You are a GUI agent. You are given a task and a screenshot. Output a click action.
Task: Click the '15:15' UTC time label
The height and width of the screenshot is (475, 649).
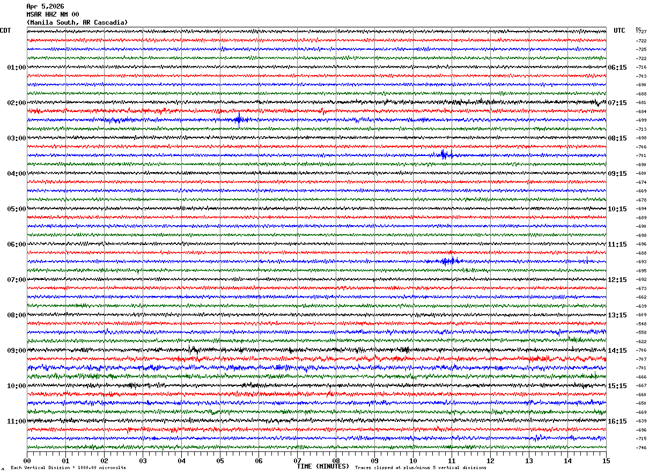617,386
